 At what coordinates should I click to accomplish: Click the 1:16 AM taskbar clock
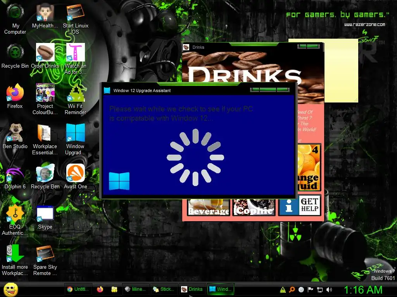363,290
